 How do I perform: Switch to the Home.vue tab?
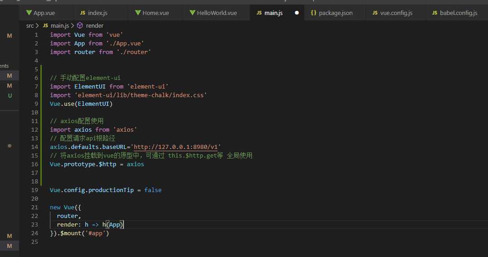click(x=155, y=13)
